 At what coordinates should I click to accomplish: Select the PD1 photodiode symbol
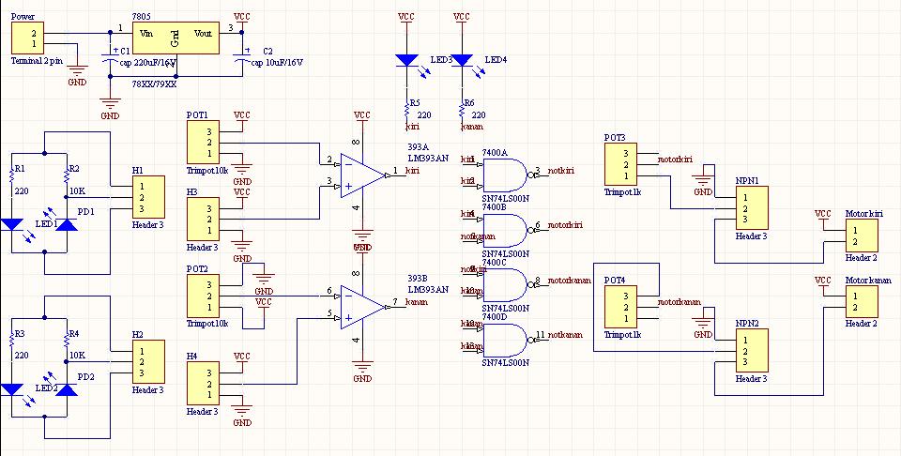pyautogui.click(x=67, y=224)
